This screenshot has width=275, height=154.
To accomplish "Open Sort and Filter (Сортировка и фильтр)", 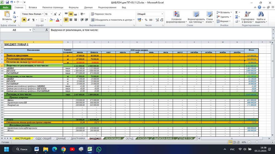I will pyautogui.click(x=248, y=17).
